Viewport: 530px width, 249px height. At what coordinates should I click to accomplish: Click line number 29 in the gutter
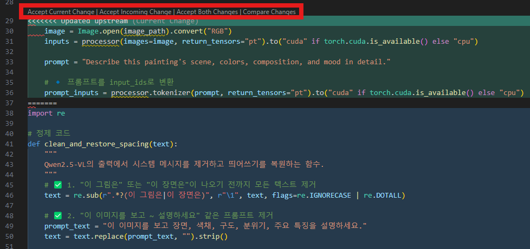click(x=10, y=21)
